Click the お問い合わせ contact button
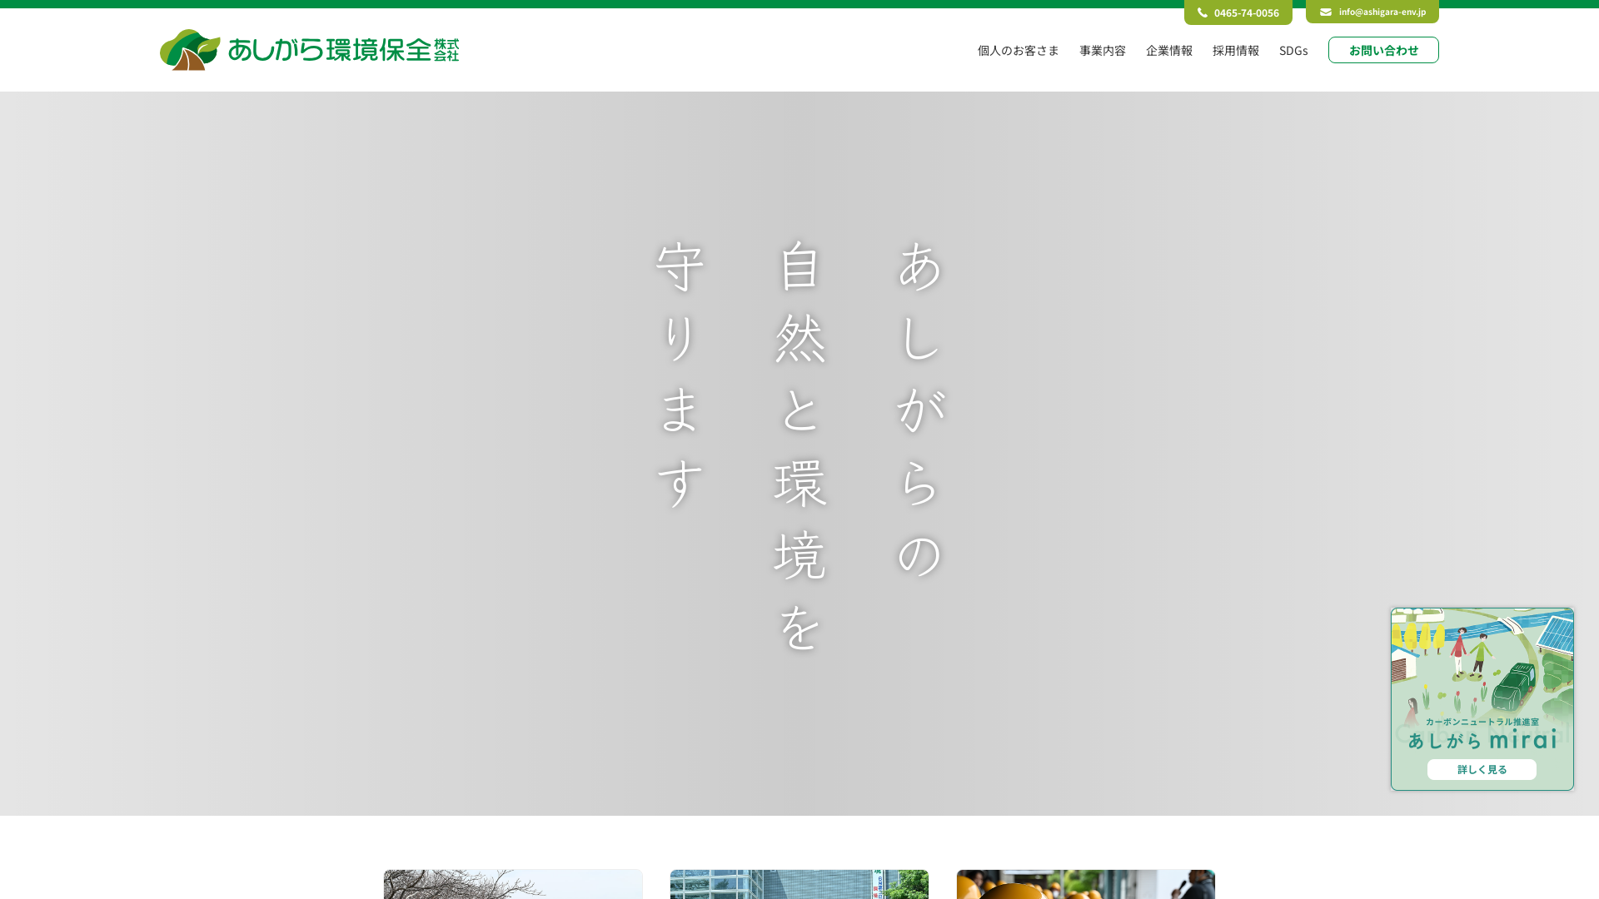This screenshot has height=899, width=1599. tap(1383, 50)
